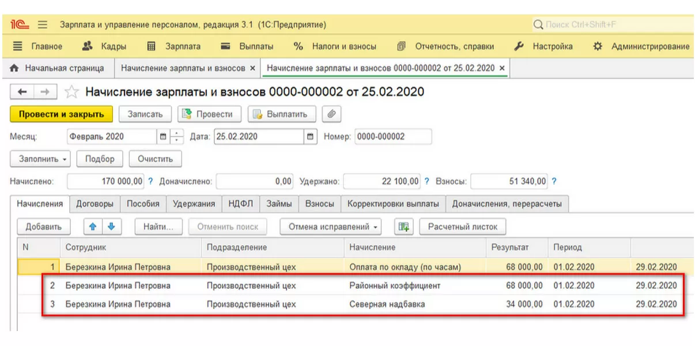This screenshot has height=346, width=695.
Task: Expand the Заполнить dropdown button
Action: 40,159
